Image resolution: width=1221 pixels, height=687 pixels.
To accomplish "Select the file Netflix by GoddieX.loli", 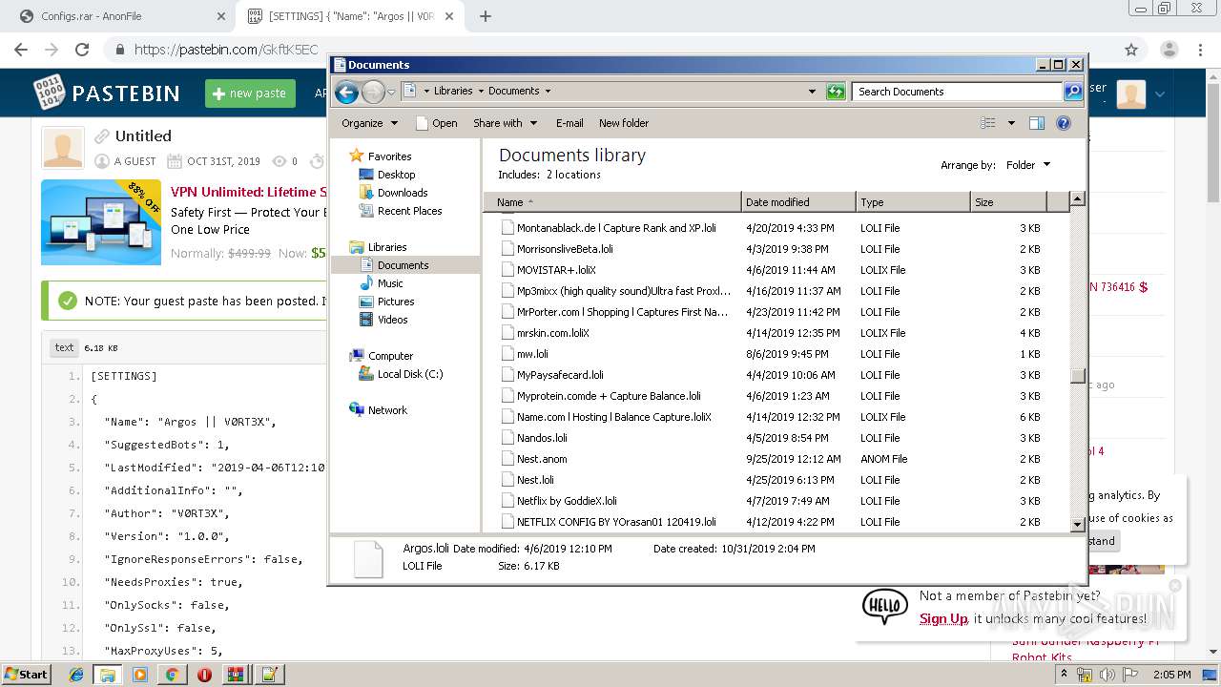I will coord(567,501).
